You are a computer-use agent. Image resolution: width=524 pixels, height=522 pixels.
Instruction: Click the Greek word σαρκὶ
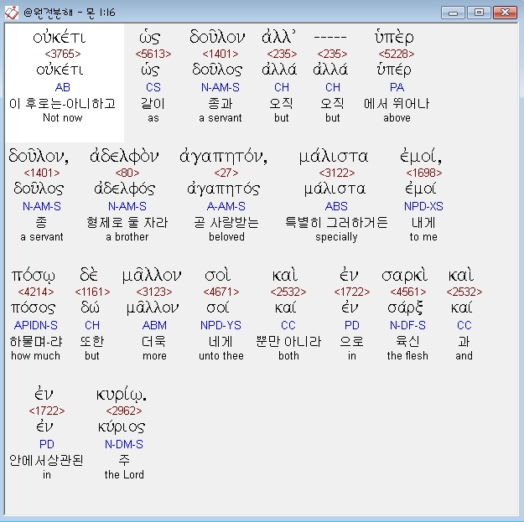pos(404,275)
